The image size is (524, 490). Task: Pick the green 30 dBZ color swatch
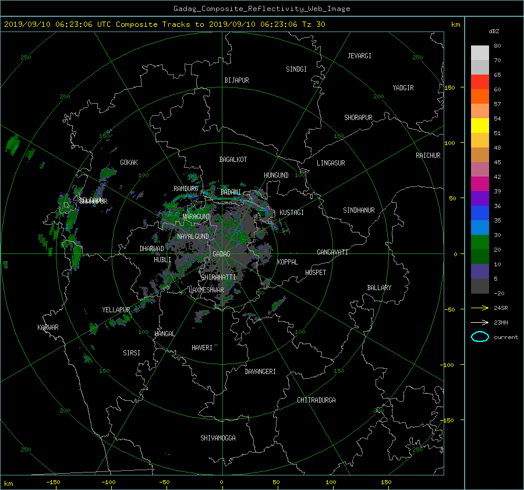click(480, 242)
